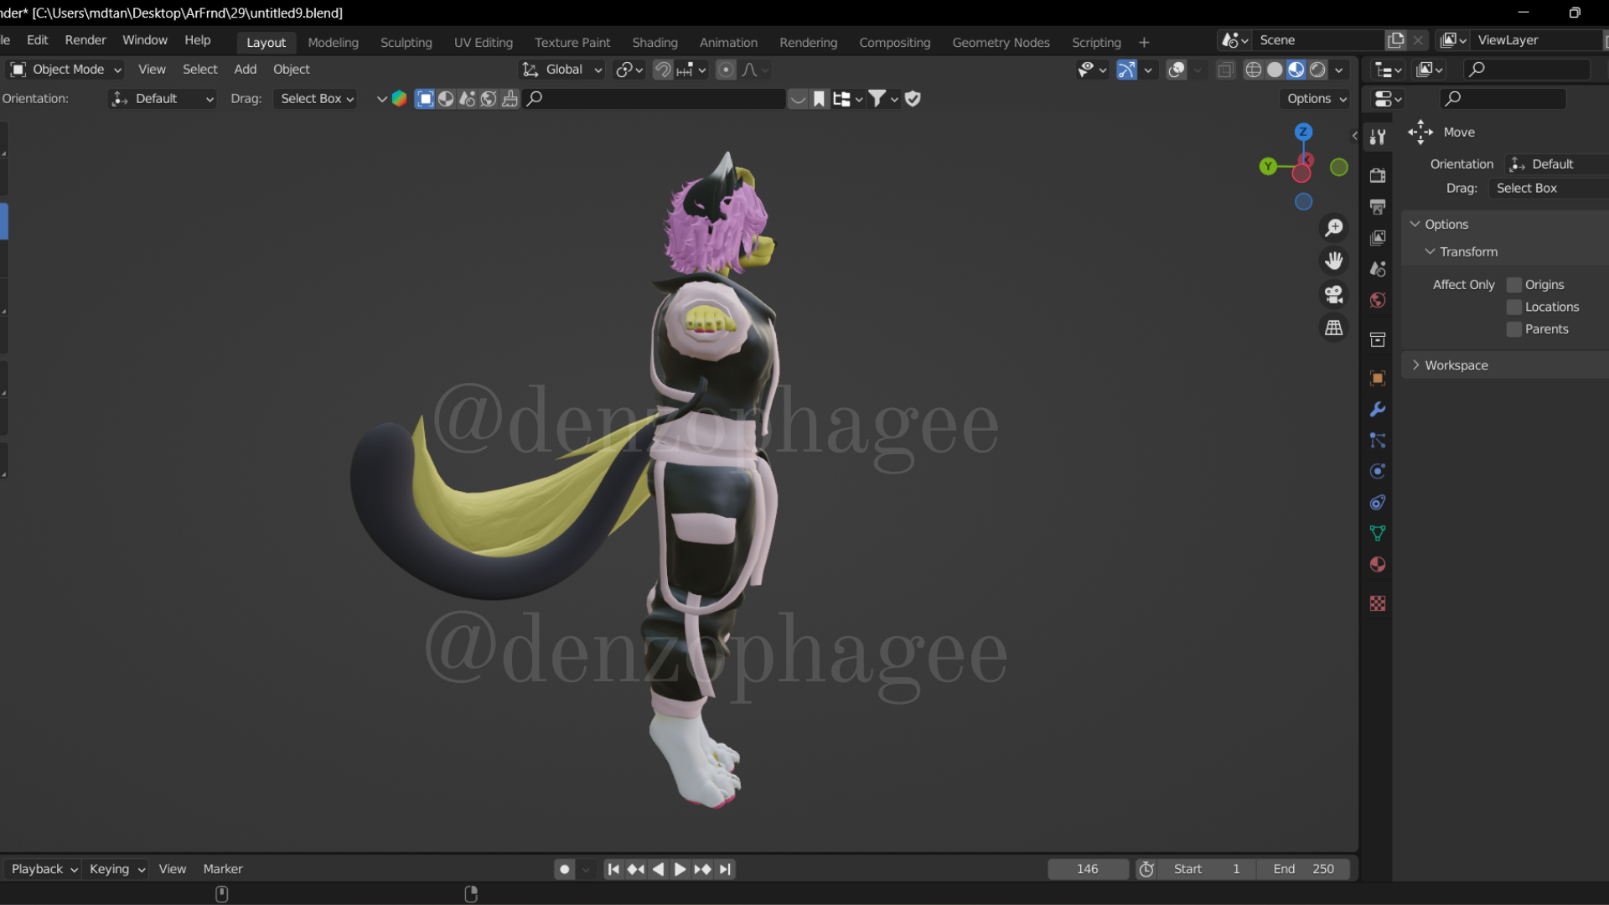Open the Global transform orientation dropdown
The width and height of the screenshot is (1609, 905).
pos(562,70)
